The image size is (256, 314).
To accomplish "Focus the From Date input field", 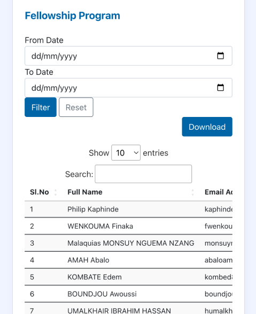I will pos(128,56).
